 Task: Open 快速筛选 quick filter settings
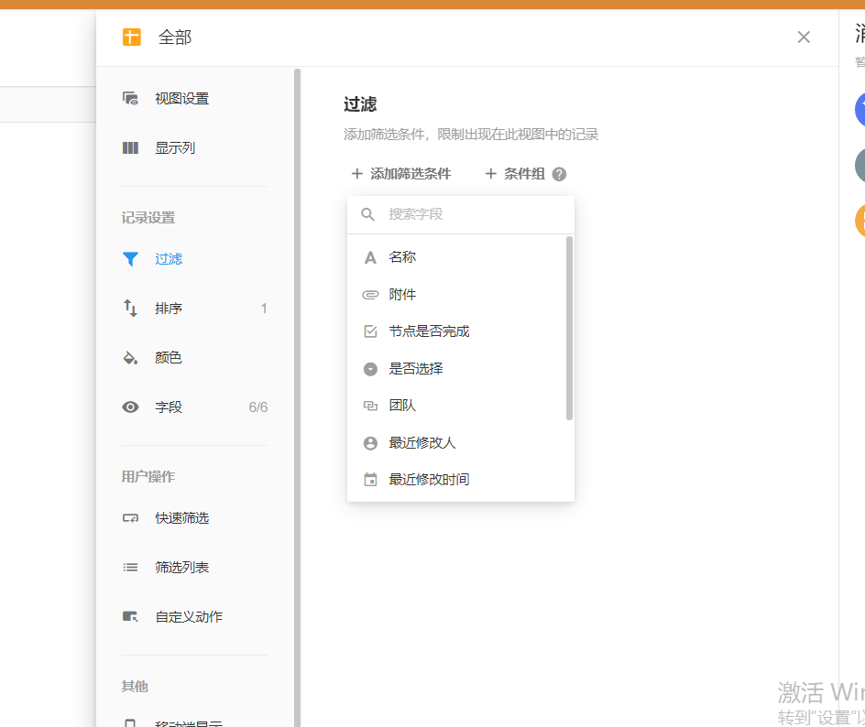point(181,518)
